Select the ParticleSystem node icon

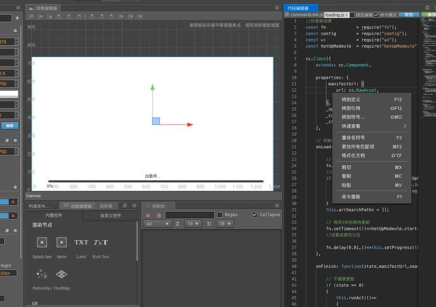42,274
